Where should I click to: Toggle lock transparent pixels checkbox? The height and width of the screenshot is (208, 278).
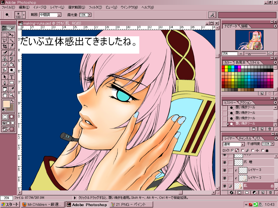[x=232, y=151]
